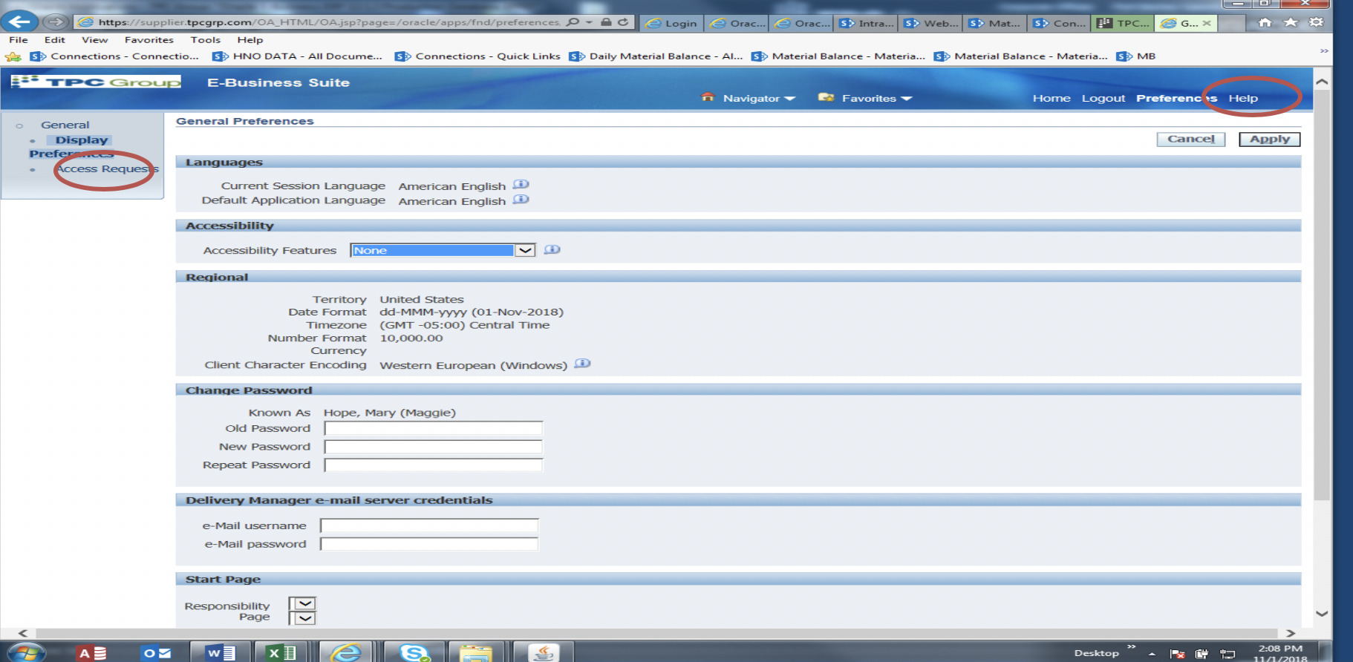
Task: Click the TPC Group logo
Action: (x=97, y=82)
